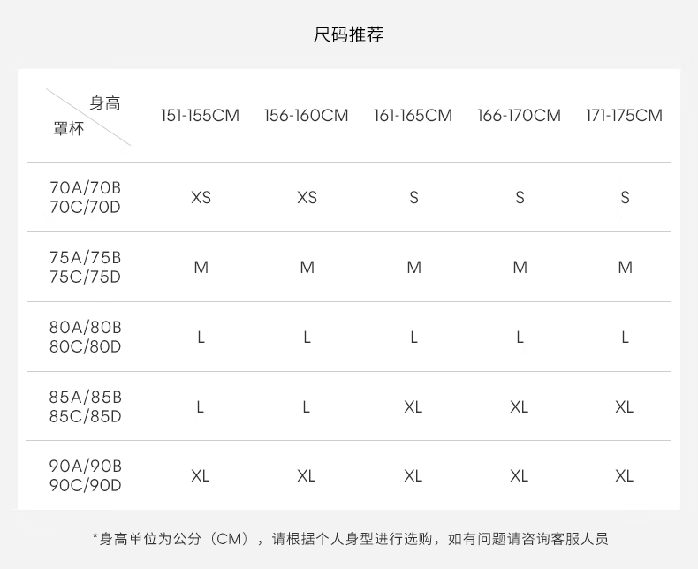Screen dimensions: 698x569
Task: Click L under 166-170CM in 80 row
Action: [520, 338]
